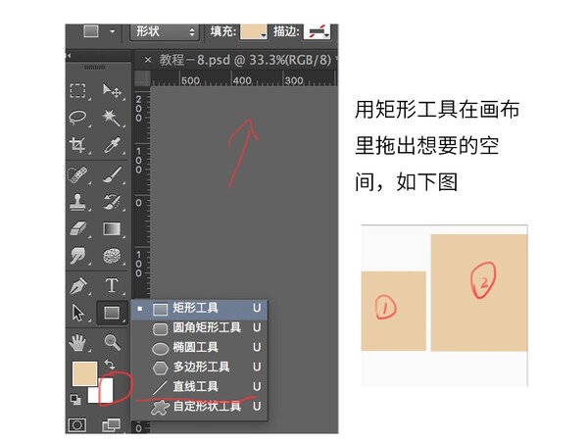Image resolution: width=588 pixels, height=443 pixels.
Task: Select the Healing Brush tool
Action: 77,174
